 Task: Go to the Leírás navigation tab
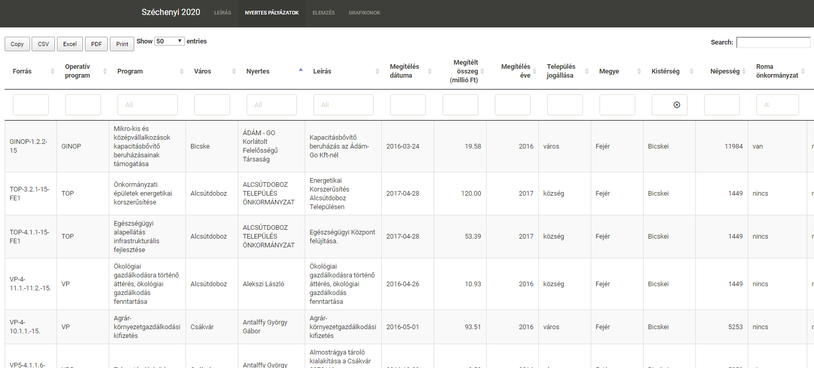[223, 13]
